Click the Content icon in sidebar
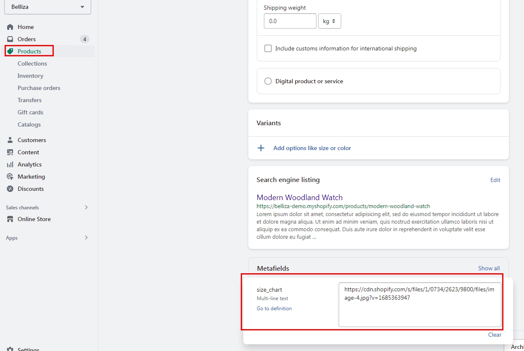This screenshot has width=524, height=351. pos(11,152)
